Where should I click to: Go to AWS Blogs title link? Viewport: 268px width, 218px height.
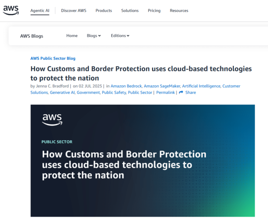[x=32, y=36]
